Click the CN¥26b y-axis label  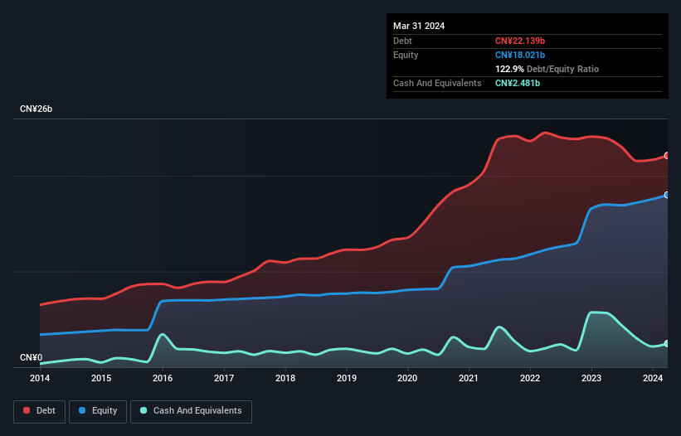(x=36, y=109)
